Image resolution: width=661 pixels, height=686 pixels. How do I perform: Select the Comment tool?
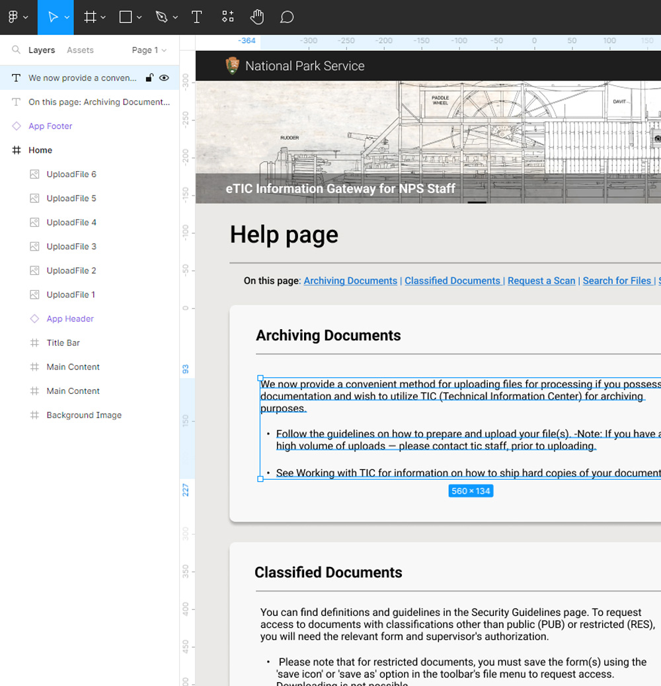(x=286, y=17)
